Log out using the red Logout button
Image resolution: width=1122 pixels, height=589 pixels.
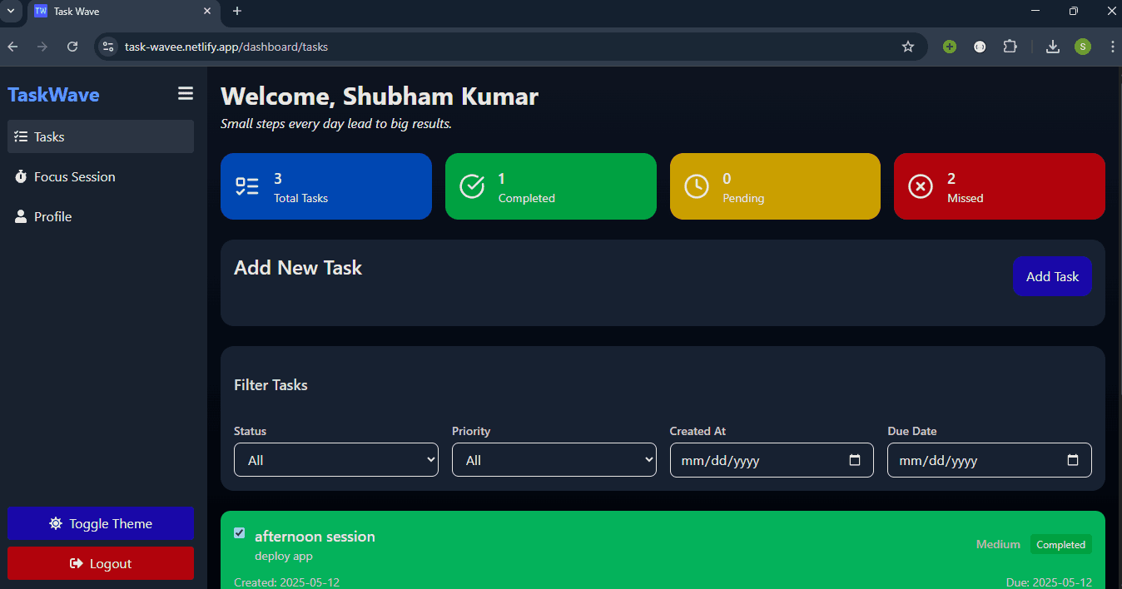101,563
